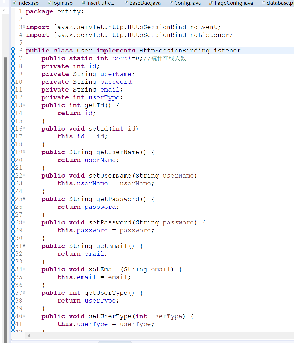Click 'userName' in private String userName declaration
The image size is (294, 343).
pyautogui.click(x=116, y=74)
